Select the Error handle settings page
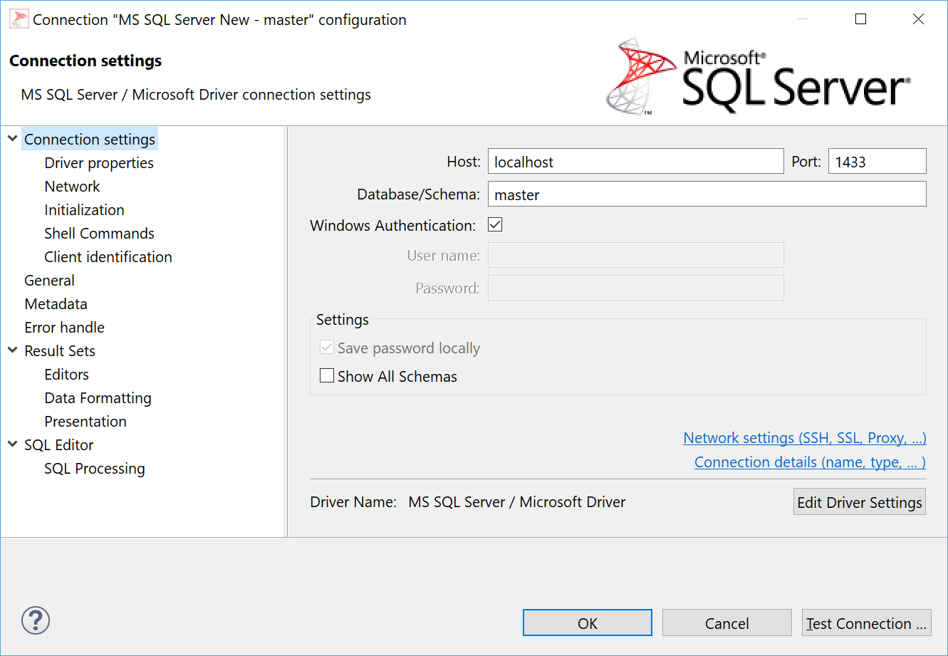The image size is (948, 656). 63,327
